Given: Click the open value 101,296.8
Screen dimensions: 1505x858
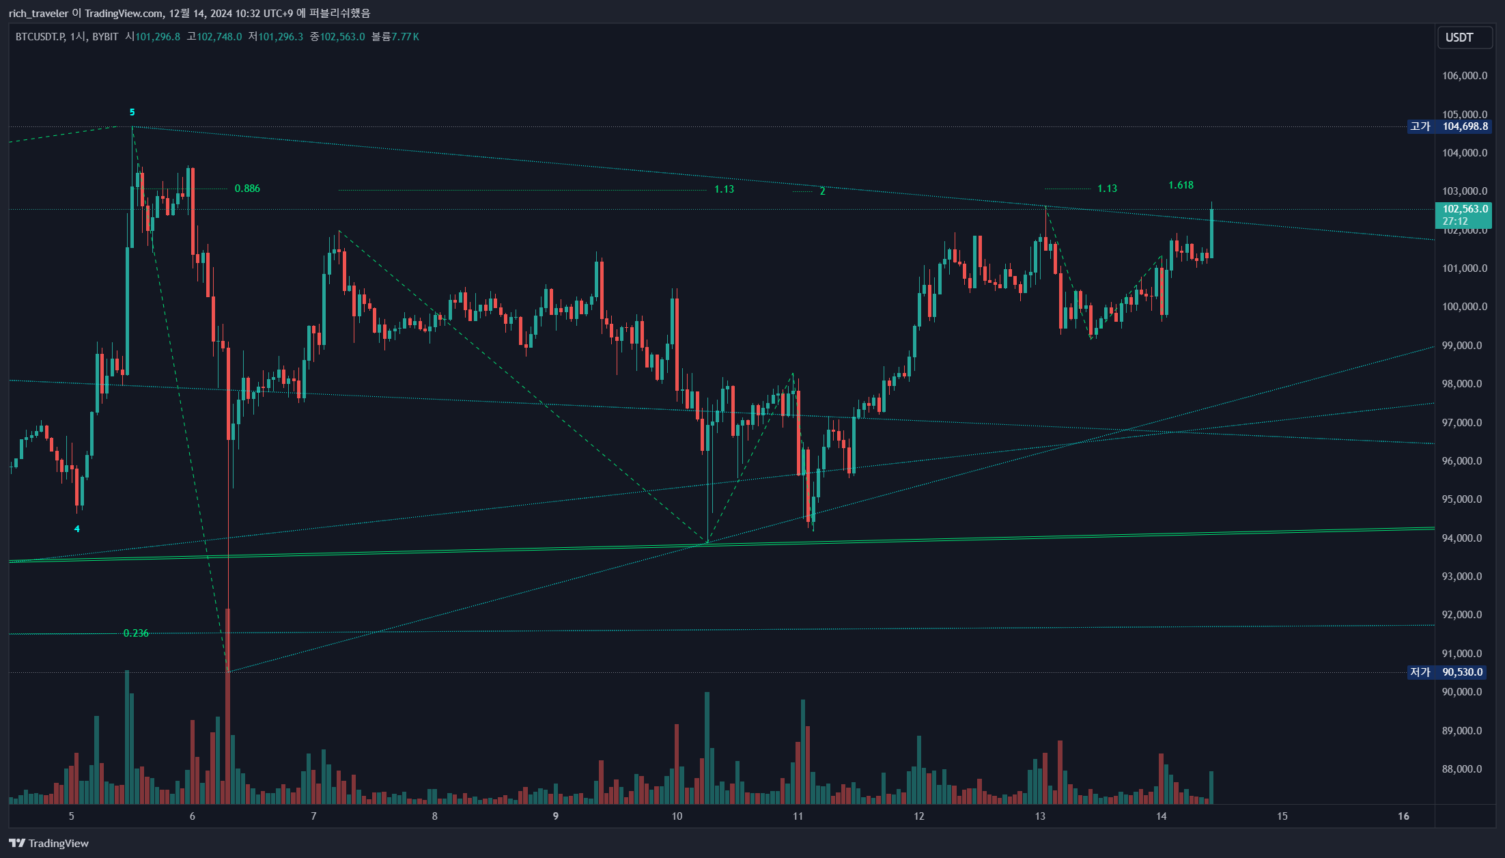Looking at the screenshot, I should click(x=158, y=36).
